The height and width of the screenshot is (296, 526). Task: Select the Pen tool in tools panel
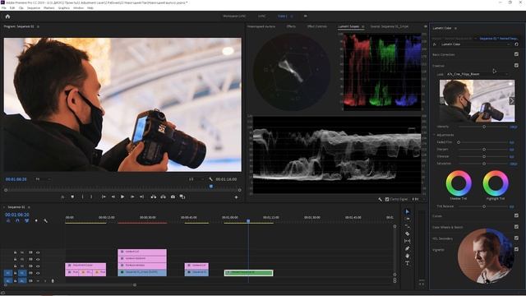tap(408, 248)
